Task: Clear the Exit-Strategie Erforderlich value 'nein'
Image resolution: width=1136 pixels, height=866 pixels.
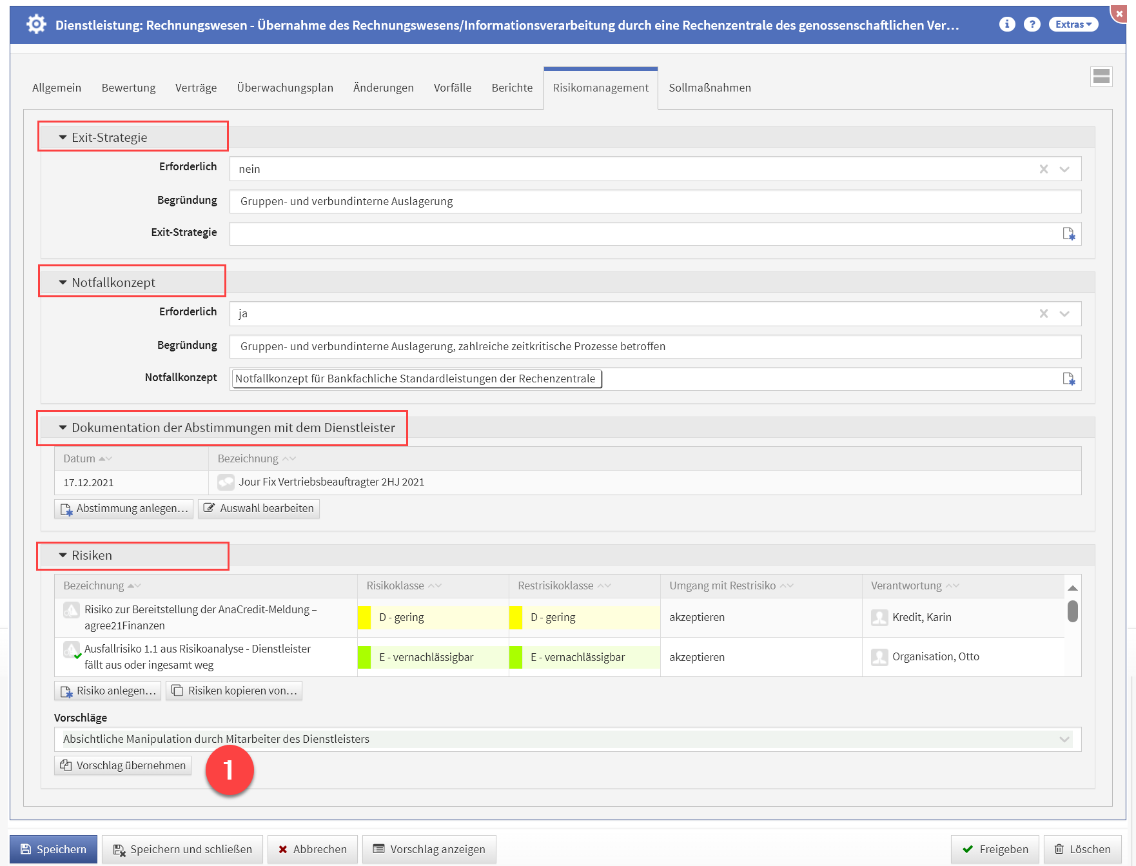Action: tap(1044, 169)
